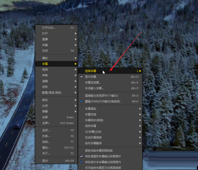Choose 退出 (Alt+F4) to quit

57,161
